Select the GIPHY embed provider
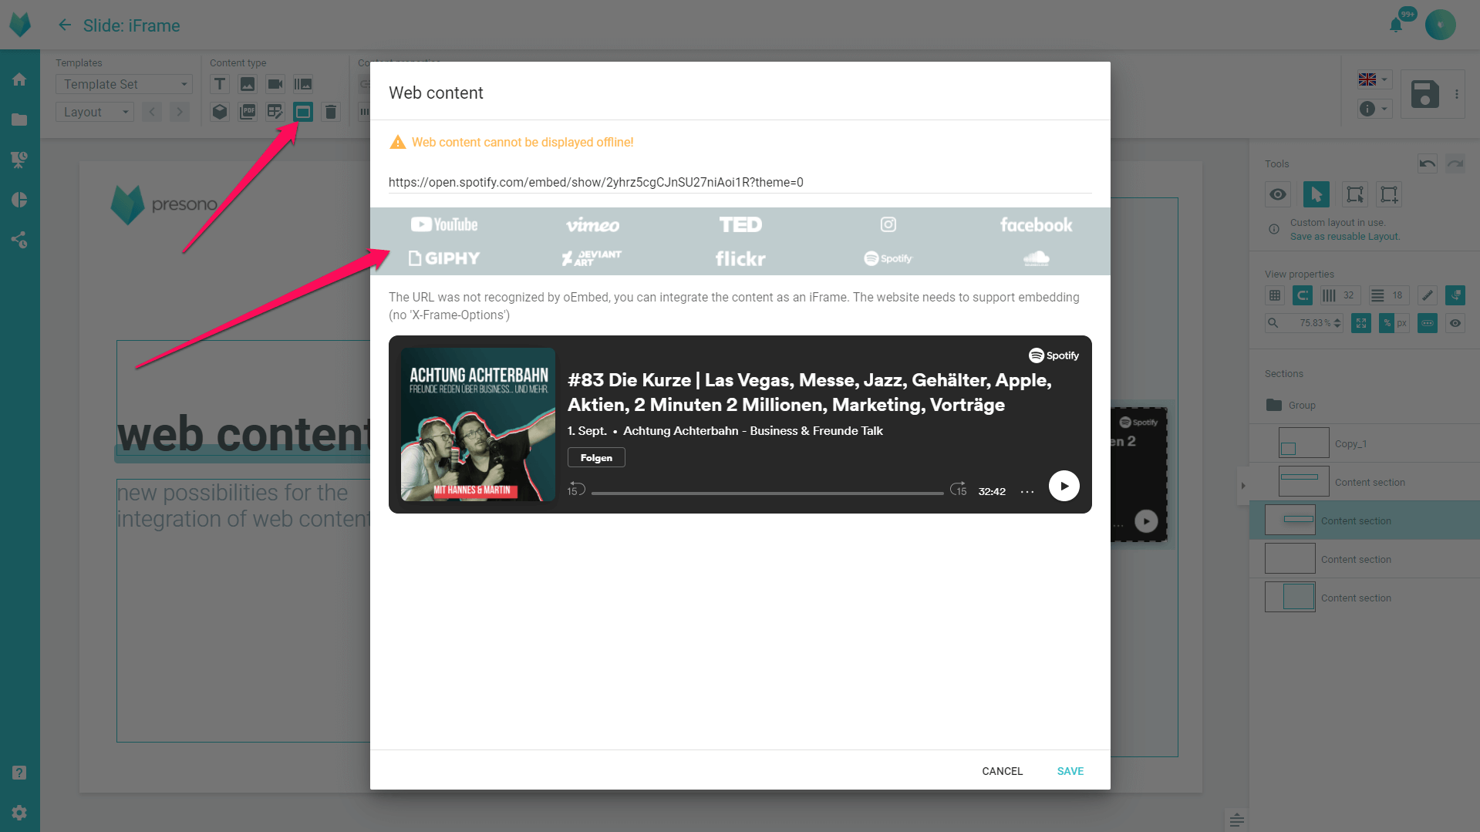Image resolution: width=1480 pixels, height=832 pixels. tap(444, 258)
